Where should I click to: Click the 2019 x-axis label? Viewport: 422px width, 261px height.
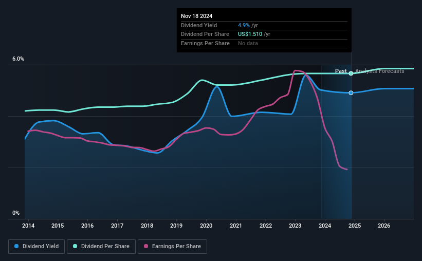point(176,226)
